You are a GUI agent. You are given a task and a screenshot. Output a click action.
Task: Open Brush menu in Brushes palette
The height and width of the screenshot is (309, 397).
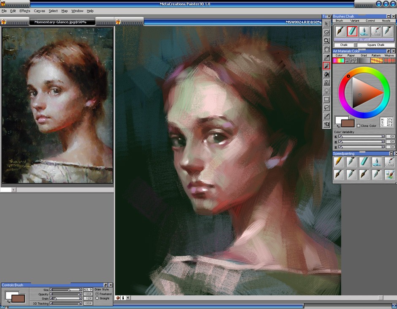tap(339, 21)
